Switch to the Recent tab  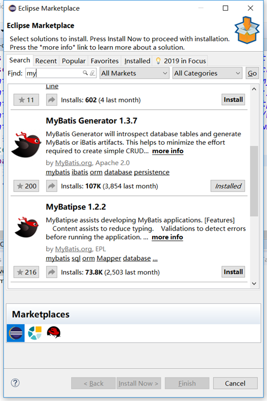coord(46,61)
